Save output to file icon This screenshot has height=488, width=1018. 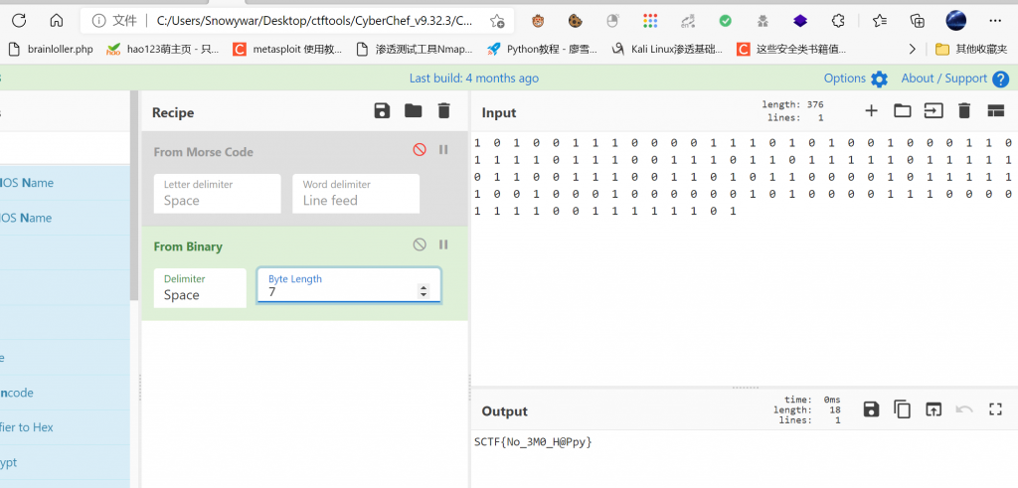pos(871,409)
